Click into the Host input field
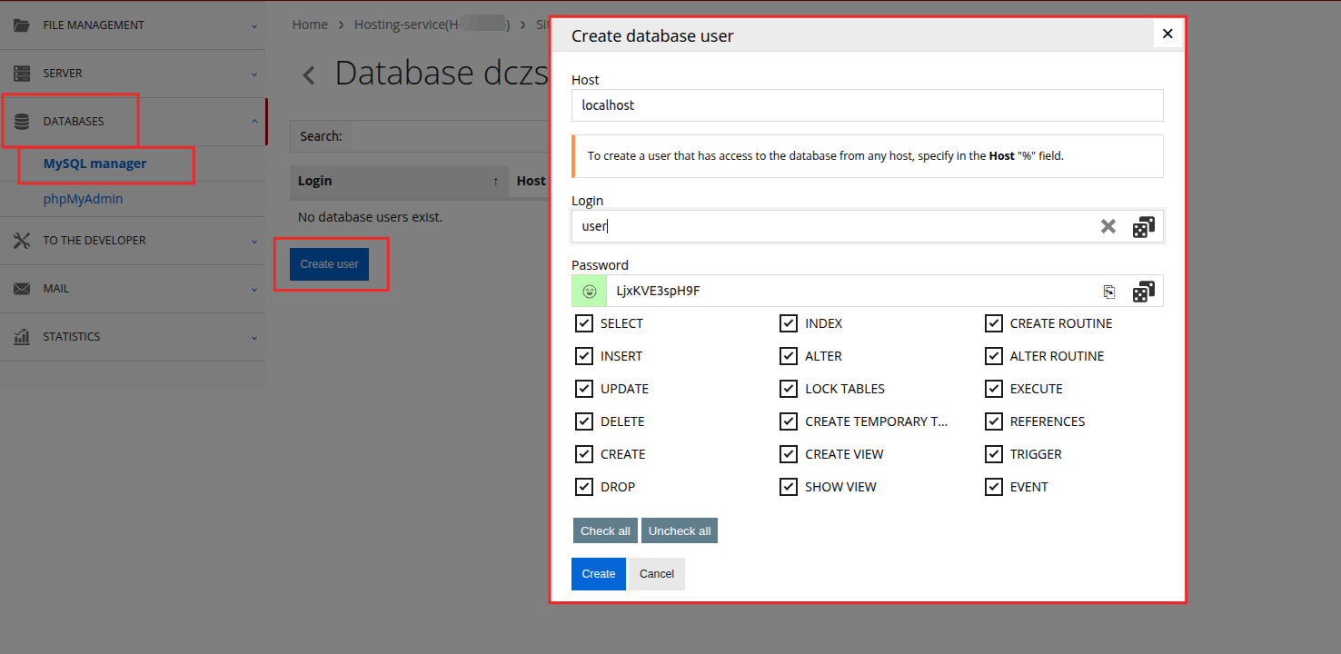The height and width of the screenshot is (654, 1341). coord(867,105)
